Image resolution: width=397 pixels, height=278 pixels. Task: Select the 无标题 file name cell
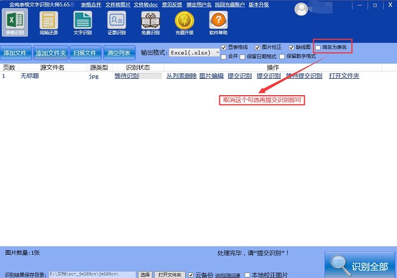30,76
